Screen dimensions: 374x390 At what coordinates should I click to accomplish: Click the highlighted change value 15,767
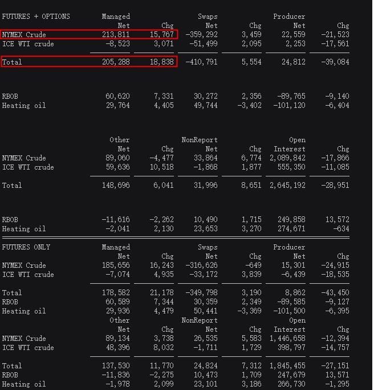161,35
